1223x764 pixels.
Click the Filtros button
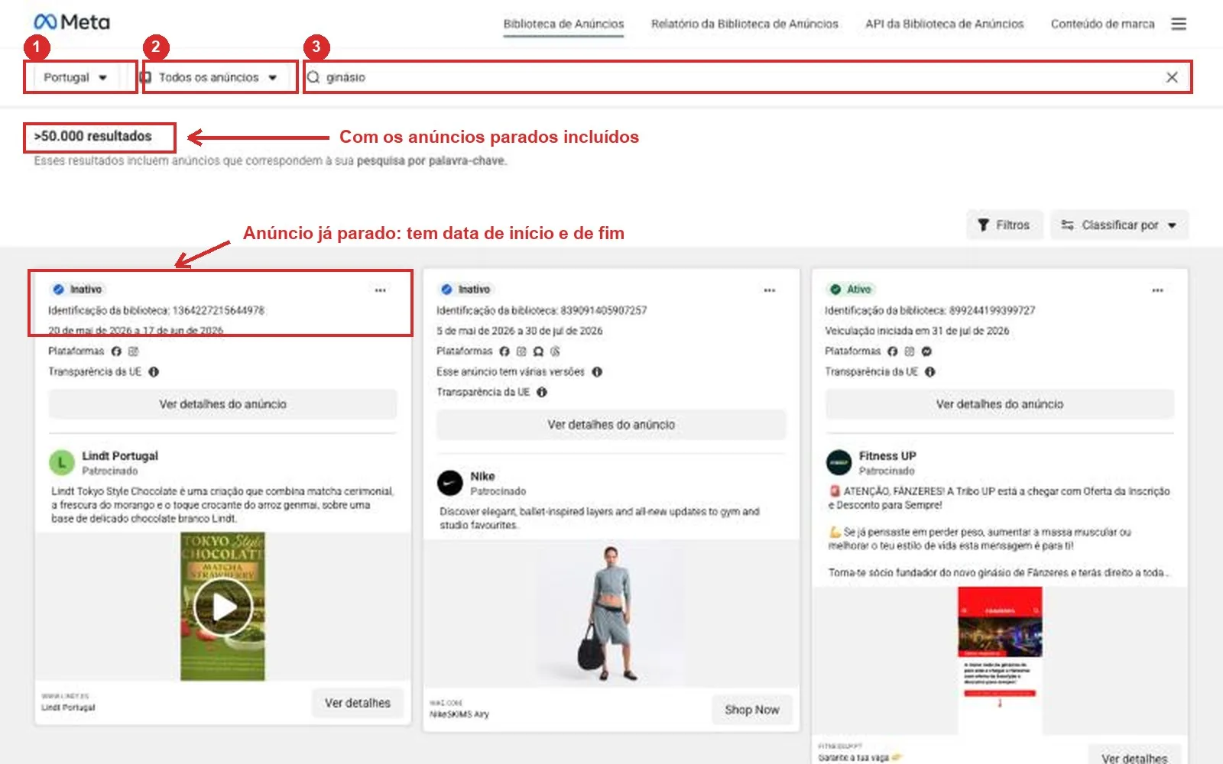click(1004, 225)
